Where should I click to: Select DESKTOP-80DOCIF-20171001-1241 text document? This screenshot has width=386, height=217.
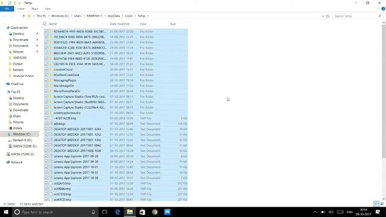(x=77, y=129)
